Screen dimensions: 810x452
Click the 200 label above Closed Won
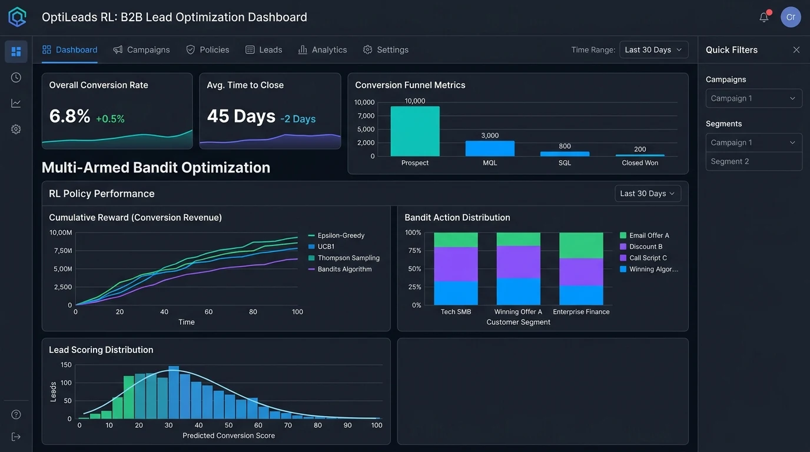coord(640,149)
